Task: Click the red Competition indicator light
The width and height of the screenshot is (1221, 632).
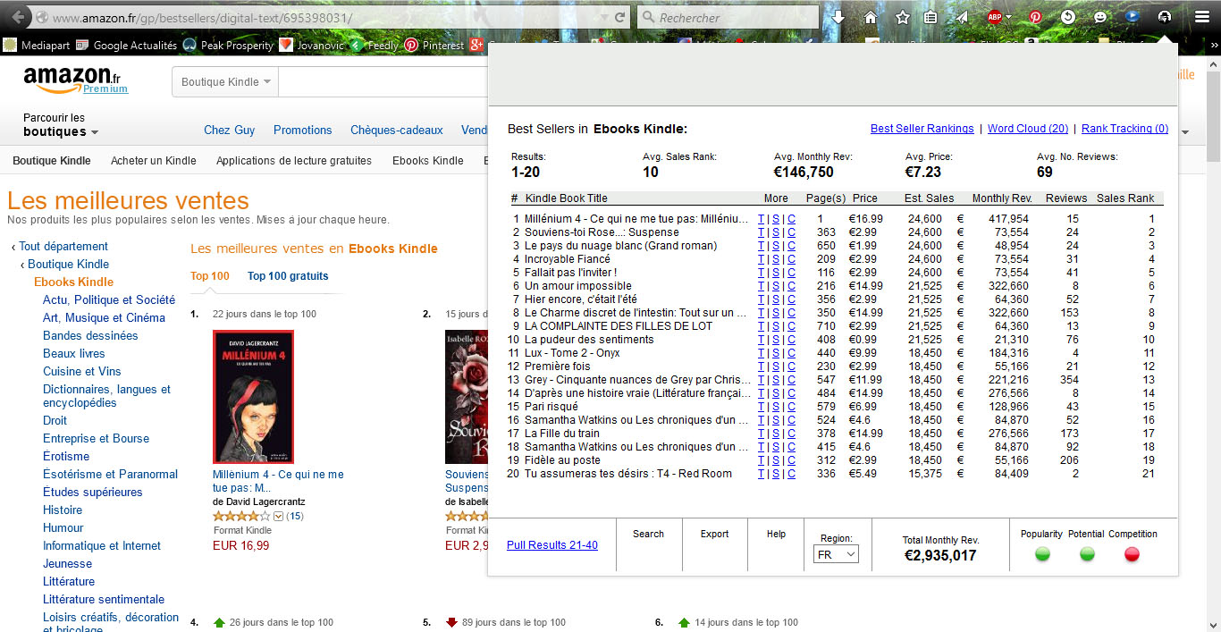Action: (1132, 554)
